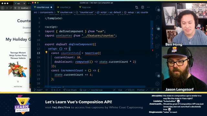Open Source Control view with 31 changes
This screenshot has width=207, height=116.
158,27
